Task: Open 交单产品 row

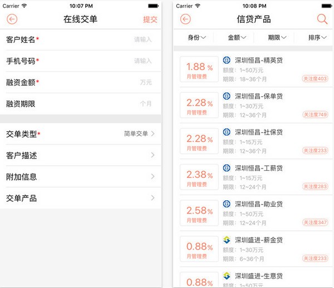Action: coord(81,198)
